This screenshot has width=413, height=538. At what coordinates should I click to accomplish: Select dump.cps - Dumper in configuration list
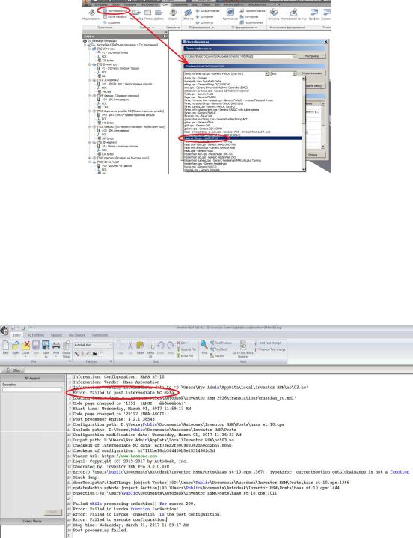pyautogui.click(x=195, y=79)
